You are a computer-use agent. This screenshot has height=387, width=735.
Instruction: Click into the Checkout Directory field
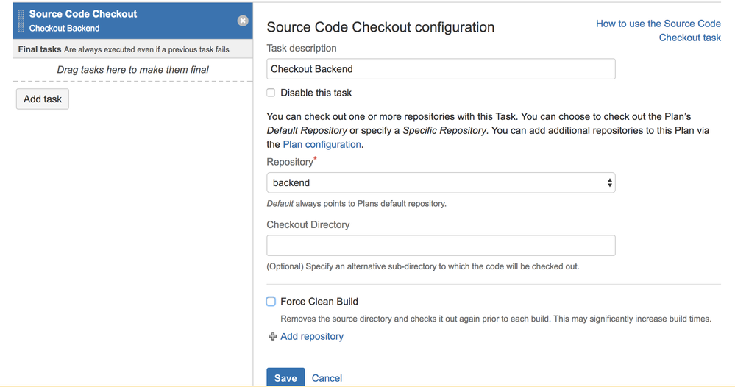pos(440,246)
